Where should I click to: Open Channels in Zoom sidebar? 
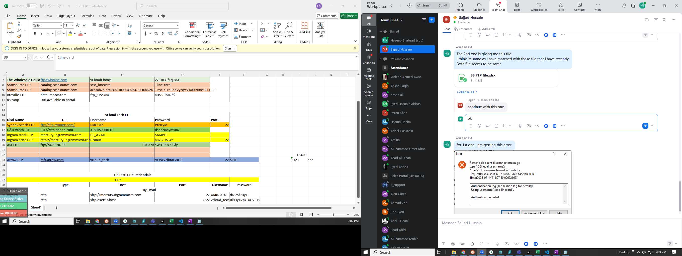369,59
